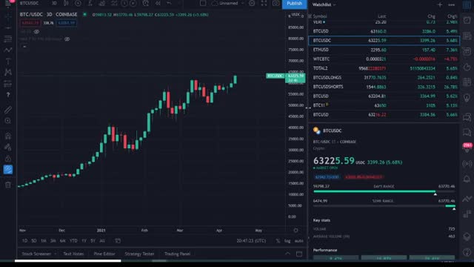
Task: Open the Stock Screener tab
Action: 36,254
